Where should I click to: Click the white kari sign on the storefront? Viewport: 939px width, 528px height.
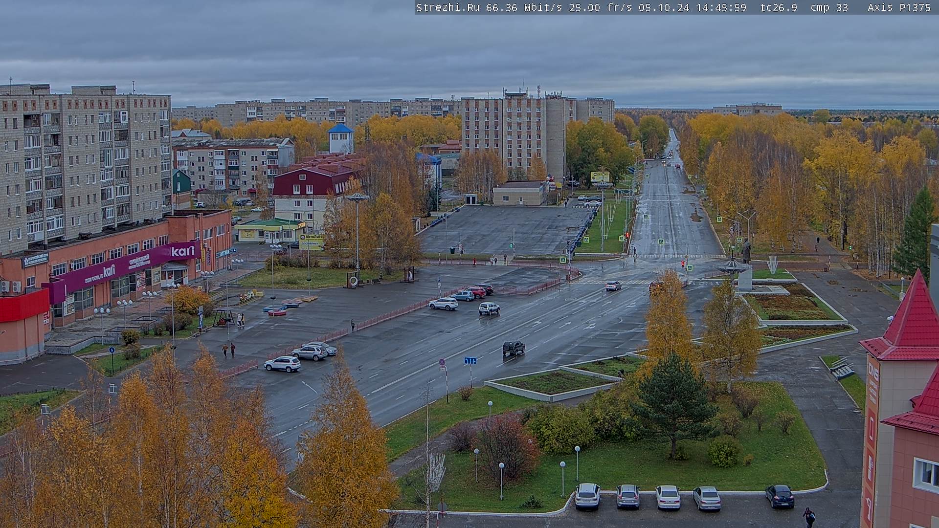183,251
